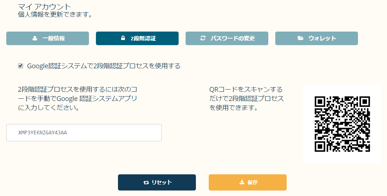This screenshot has height=196, width=387.
Task: Click the refresh arrows icon beside パスワードの変更
Action: (x=203, y=38)
